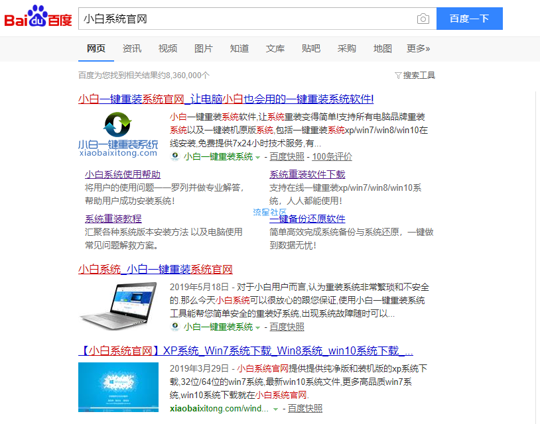Screen dimensions: 540x424
Task: Open 百度快照 for the third result
Action: [305, 409]
